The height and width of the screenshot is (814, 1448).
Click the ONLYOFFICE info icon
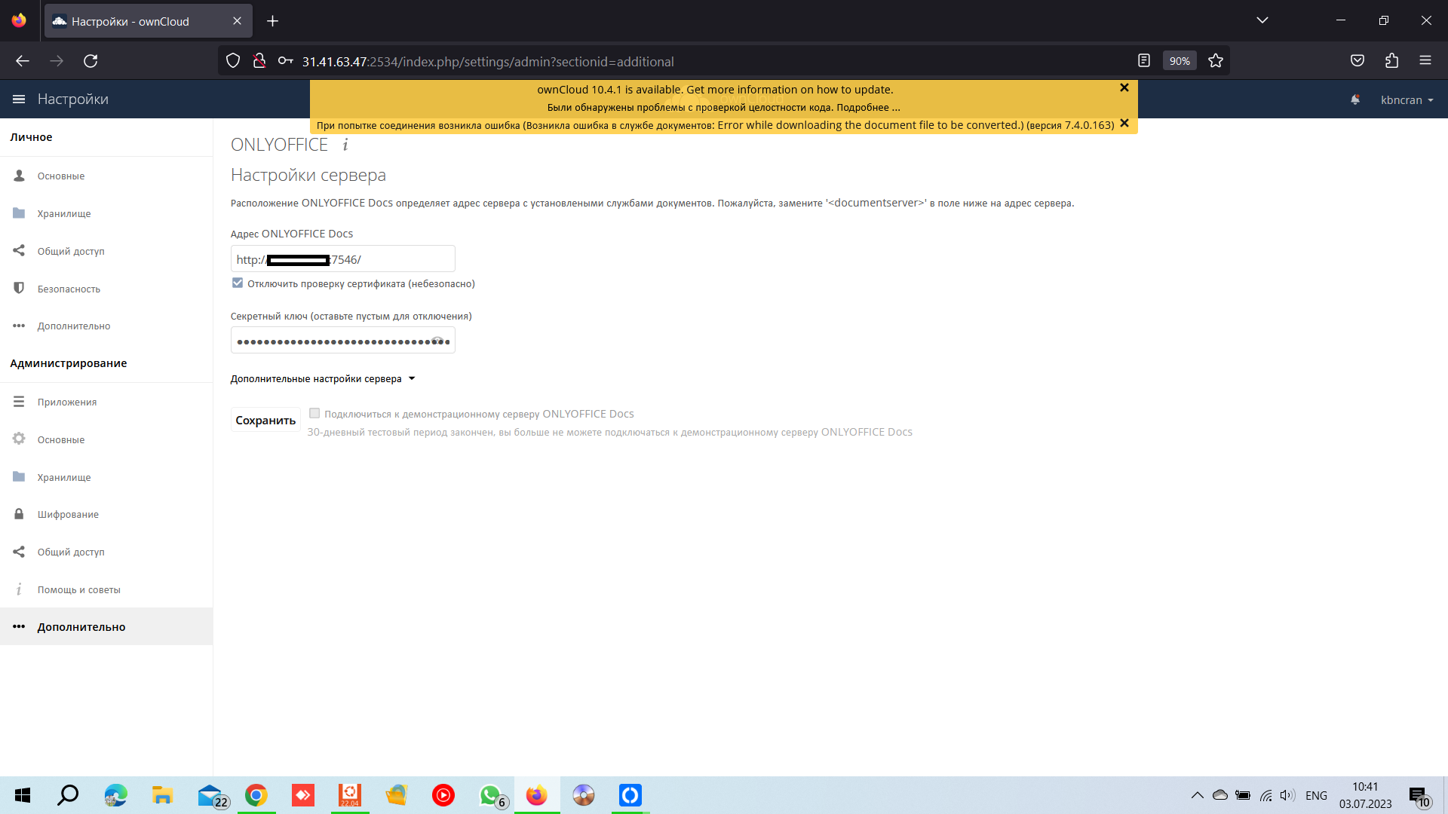coord(345,145)
